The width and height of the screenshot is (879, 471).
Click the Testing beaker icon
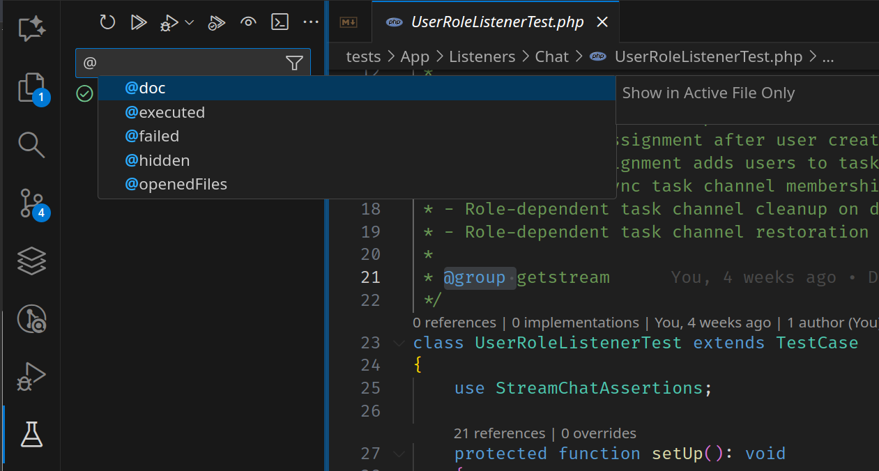[x=31, y=433]
